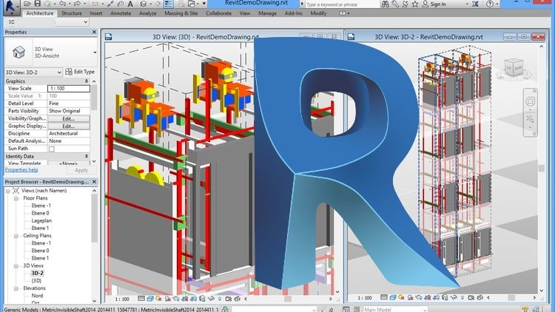Click the Thin Lines icon in quick access toolbar
The width and height of the screenshot is (555, 312).
click(x=169, y=4)
